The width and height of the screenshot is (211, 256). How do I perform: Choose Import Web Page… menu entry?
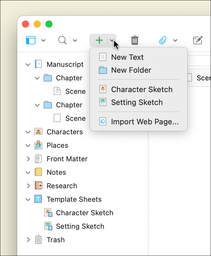click(x=144, y=122)
